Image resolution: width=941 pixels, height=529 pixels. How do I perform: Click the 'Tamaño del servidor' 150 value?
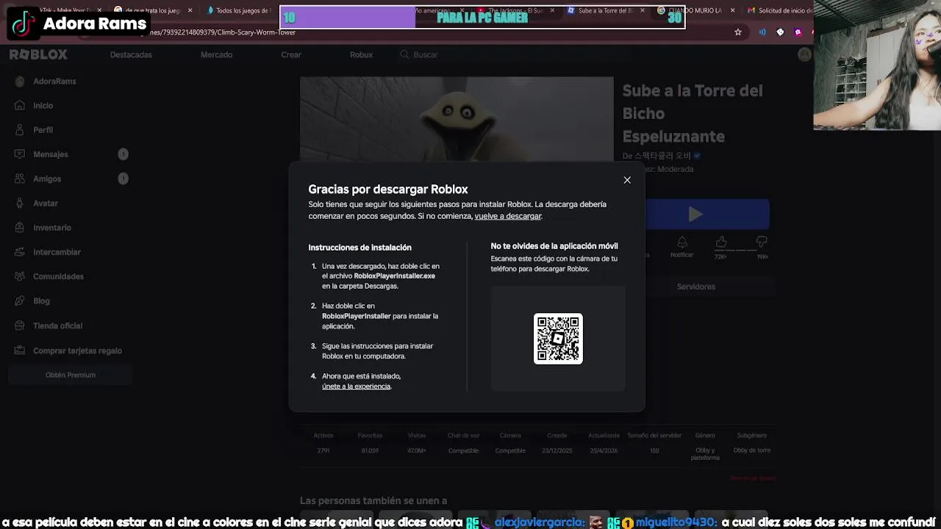[654, 450]
